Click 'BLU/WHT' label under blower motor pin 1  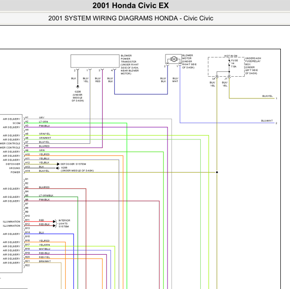175,80
